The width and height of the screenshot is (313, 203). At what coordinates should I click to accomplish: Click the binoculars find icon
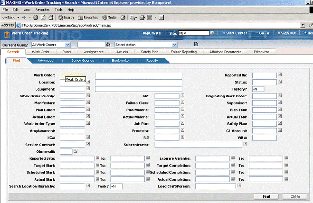click(108, 45)
